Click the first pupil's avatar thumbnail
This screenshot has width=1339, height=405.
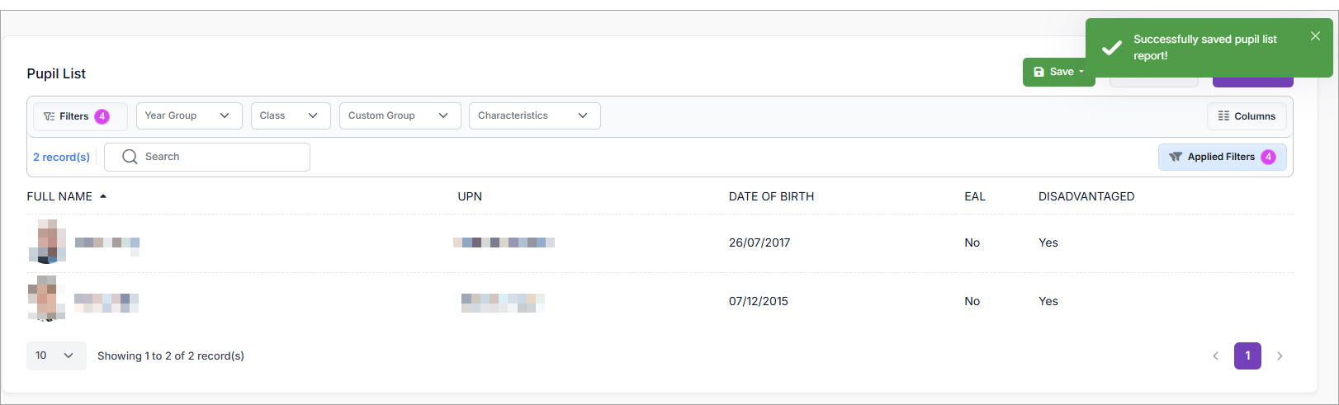pos(47,242)
